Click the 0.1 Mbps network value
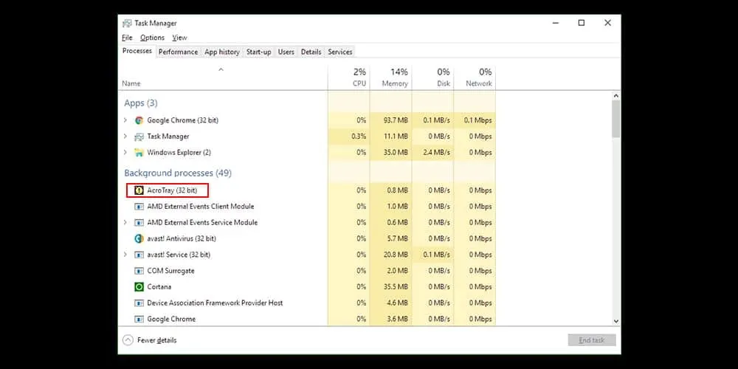Image resolution: width=738 pixels, height=369 pixels. (x=477, y=120)
